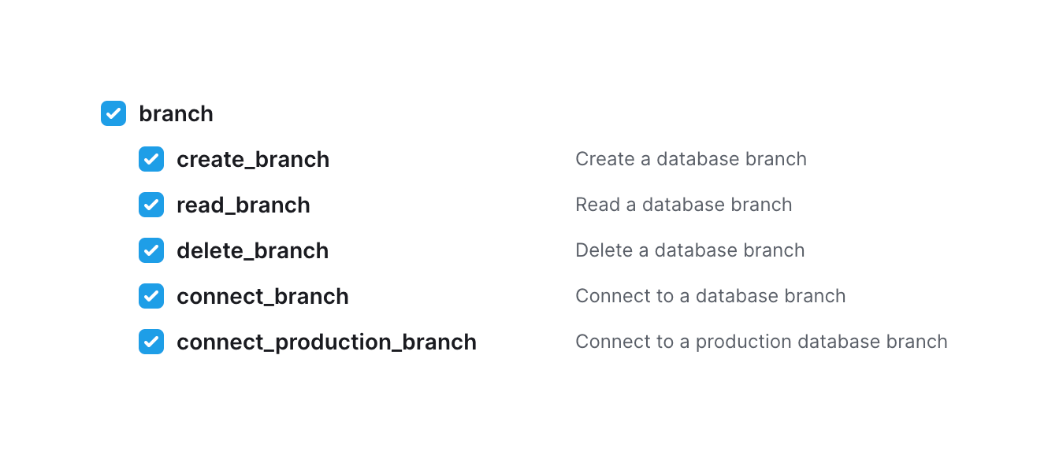Click the Read a database branch description
Screen dimensions: 1048x455
point(684,205)
